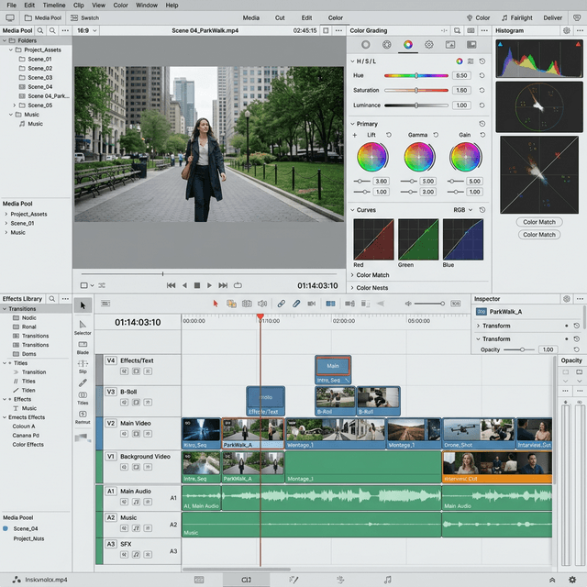587x587 pixels.
Task: Toggle the A3 SFX track first control
Action: pos(125,554)
